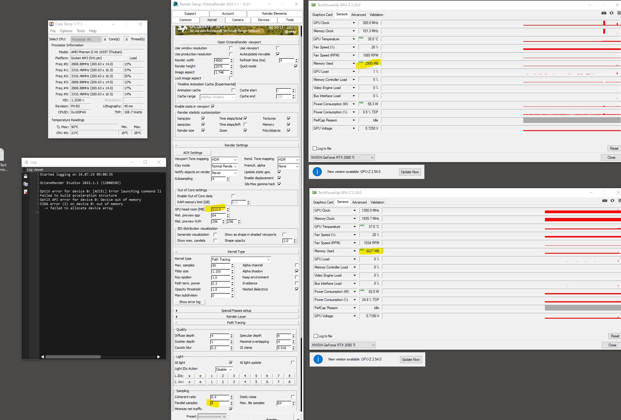This screenshot has width=621, height=420.
Task: Click hamburger menu icon in top GPU-Z
Action: [619, 13]
